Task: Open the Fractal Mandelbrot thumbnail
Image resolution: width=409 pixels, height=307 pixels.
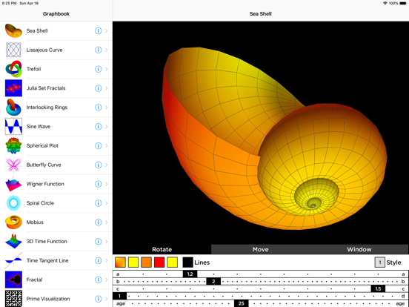Action: point(13,280)
